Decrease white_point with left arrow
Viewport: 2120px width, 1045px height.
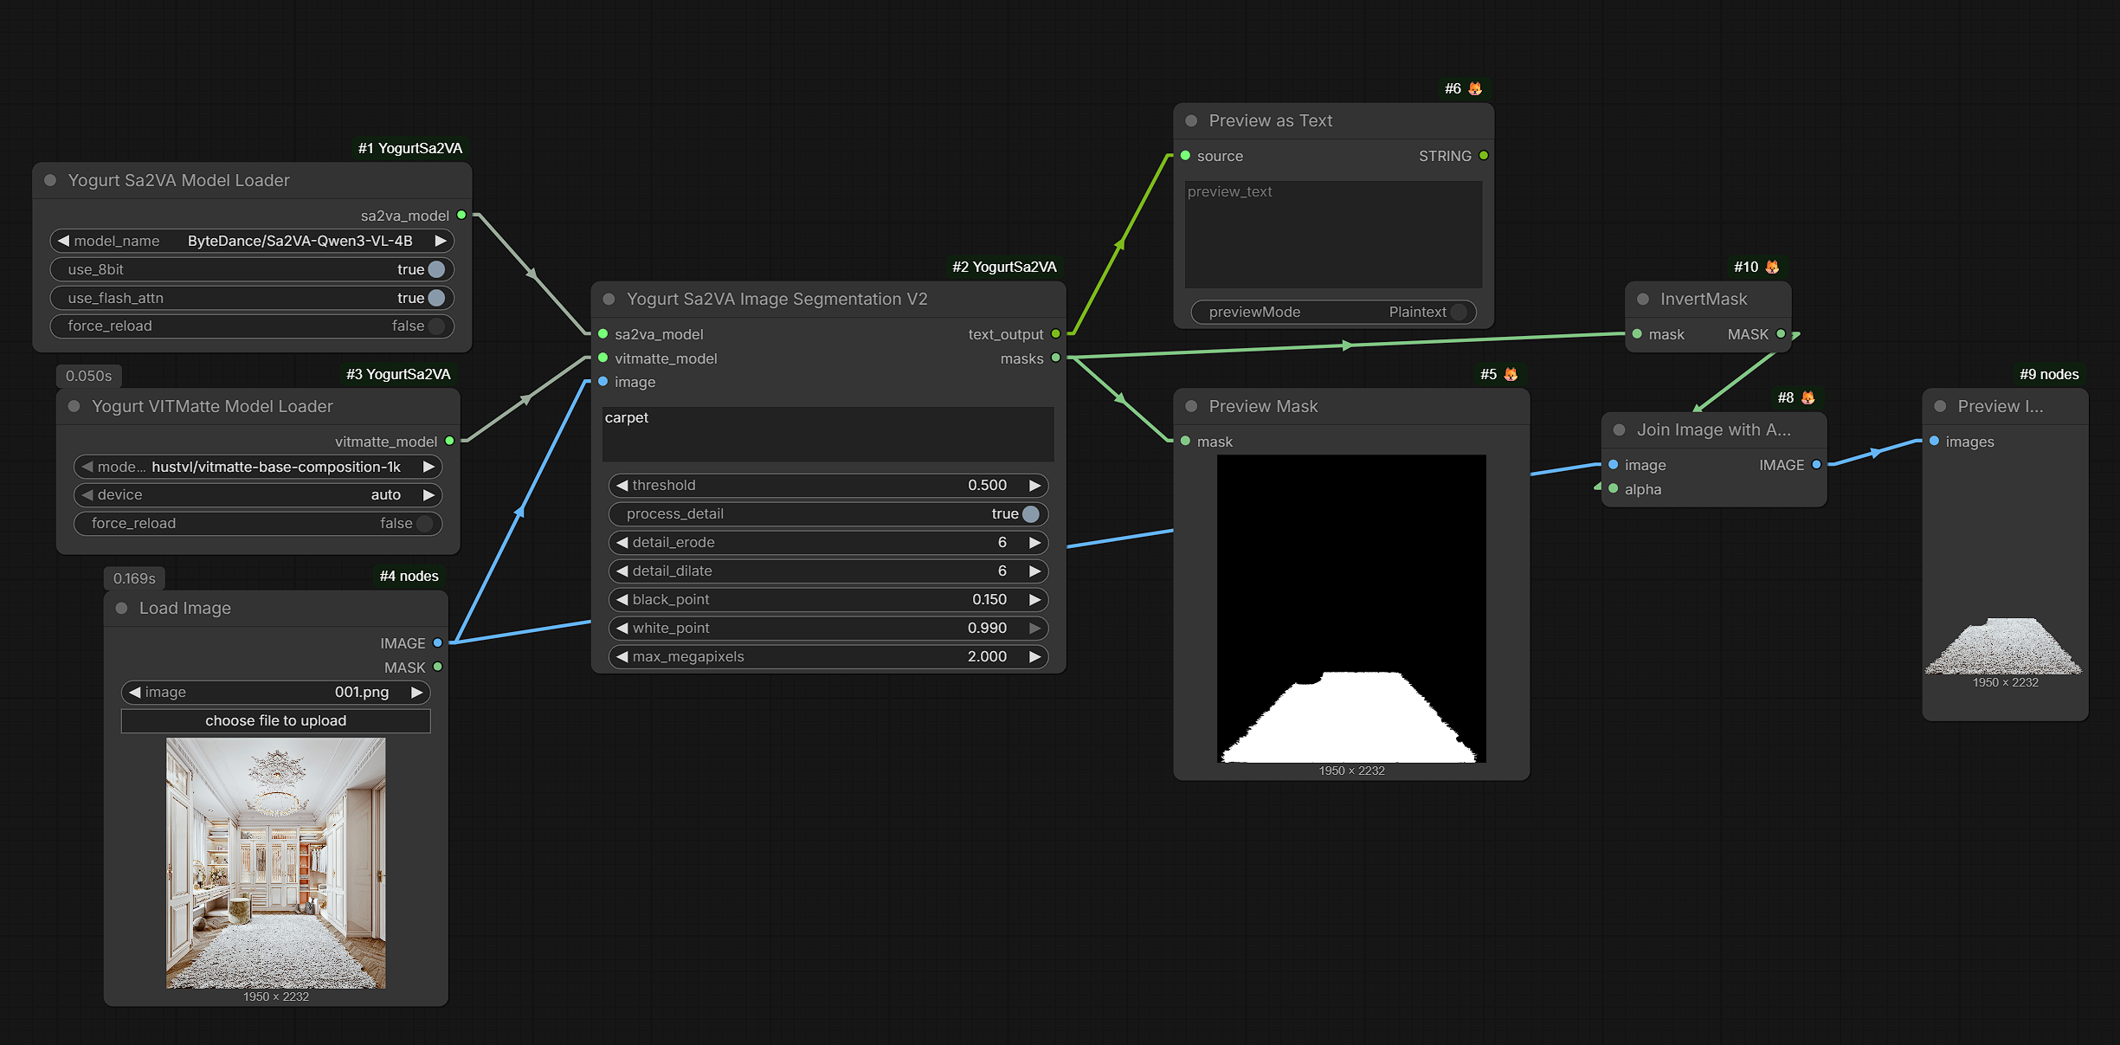click(x=622, y=628)
